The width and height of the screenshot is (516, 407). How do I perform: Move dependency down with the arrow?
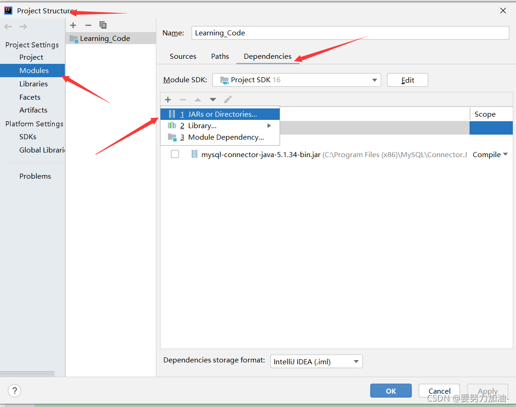click(213, 100)
